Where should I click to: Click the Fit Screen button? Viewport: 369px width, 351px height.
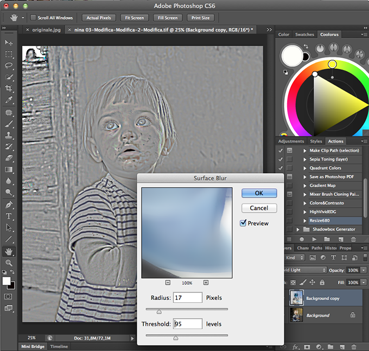(135, 18)
